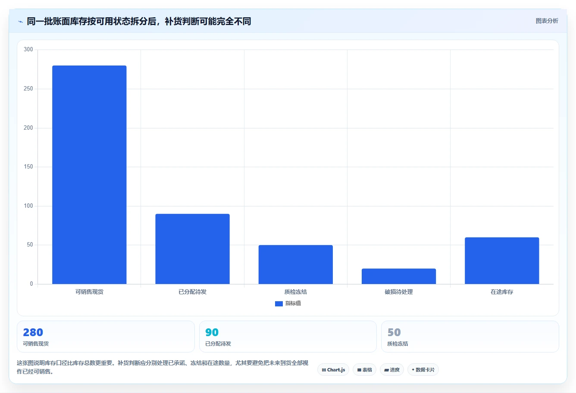Click the 进度 tag chip

(x=391, y=370)
